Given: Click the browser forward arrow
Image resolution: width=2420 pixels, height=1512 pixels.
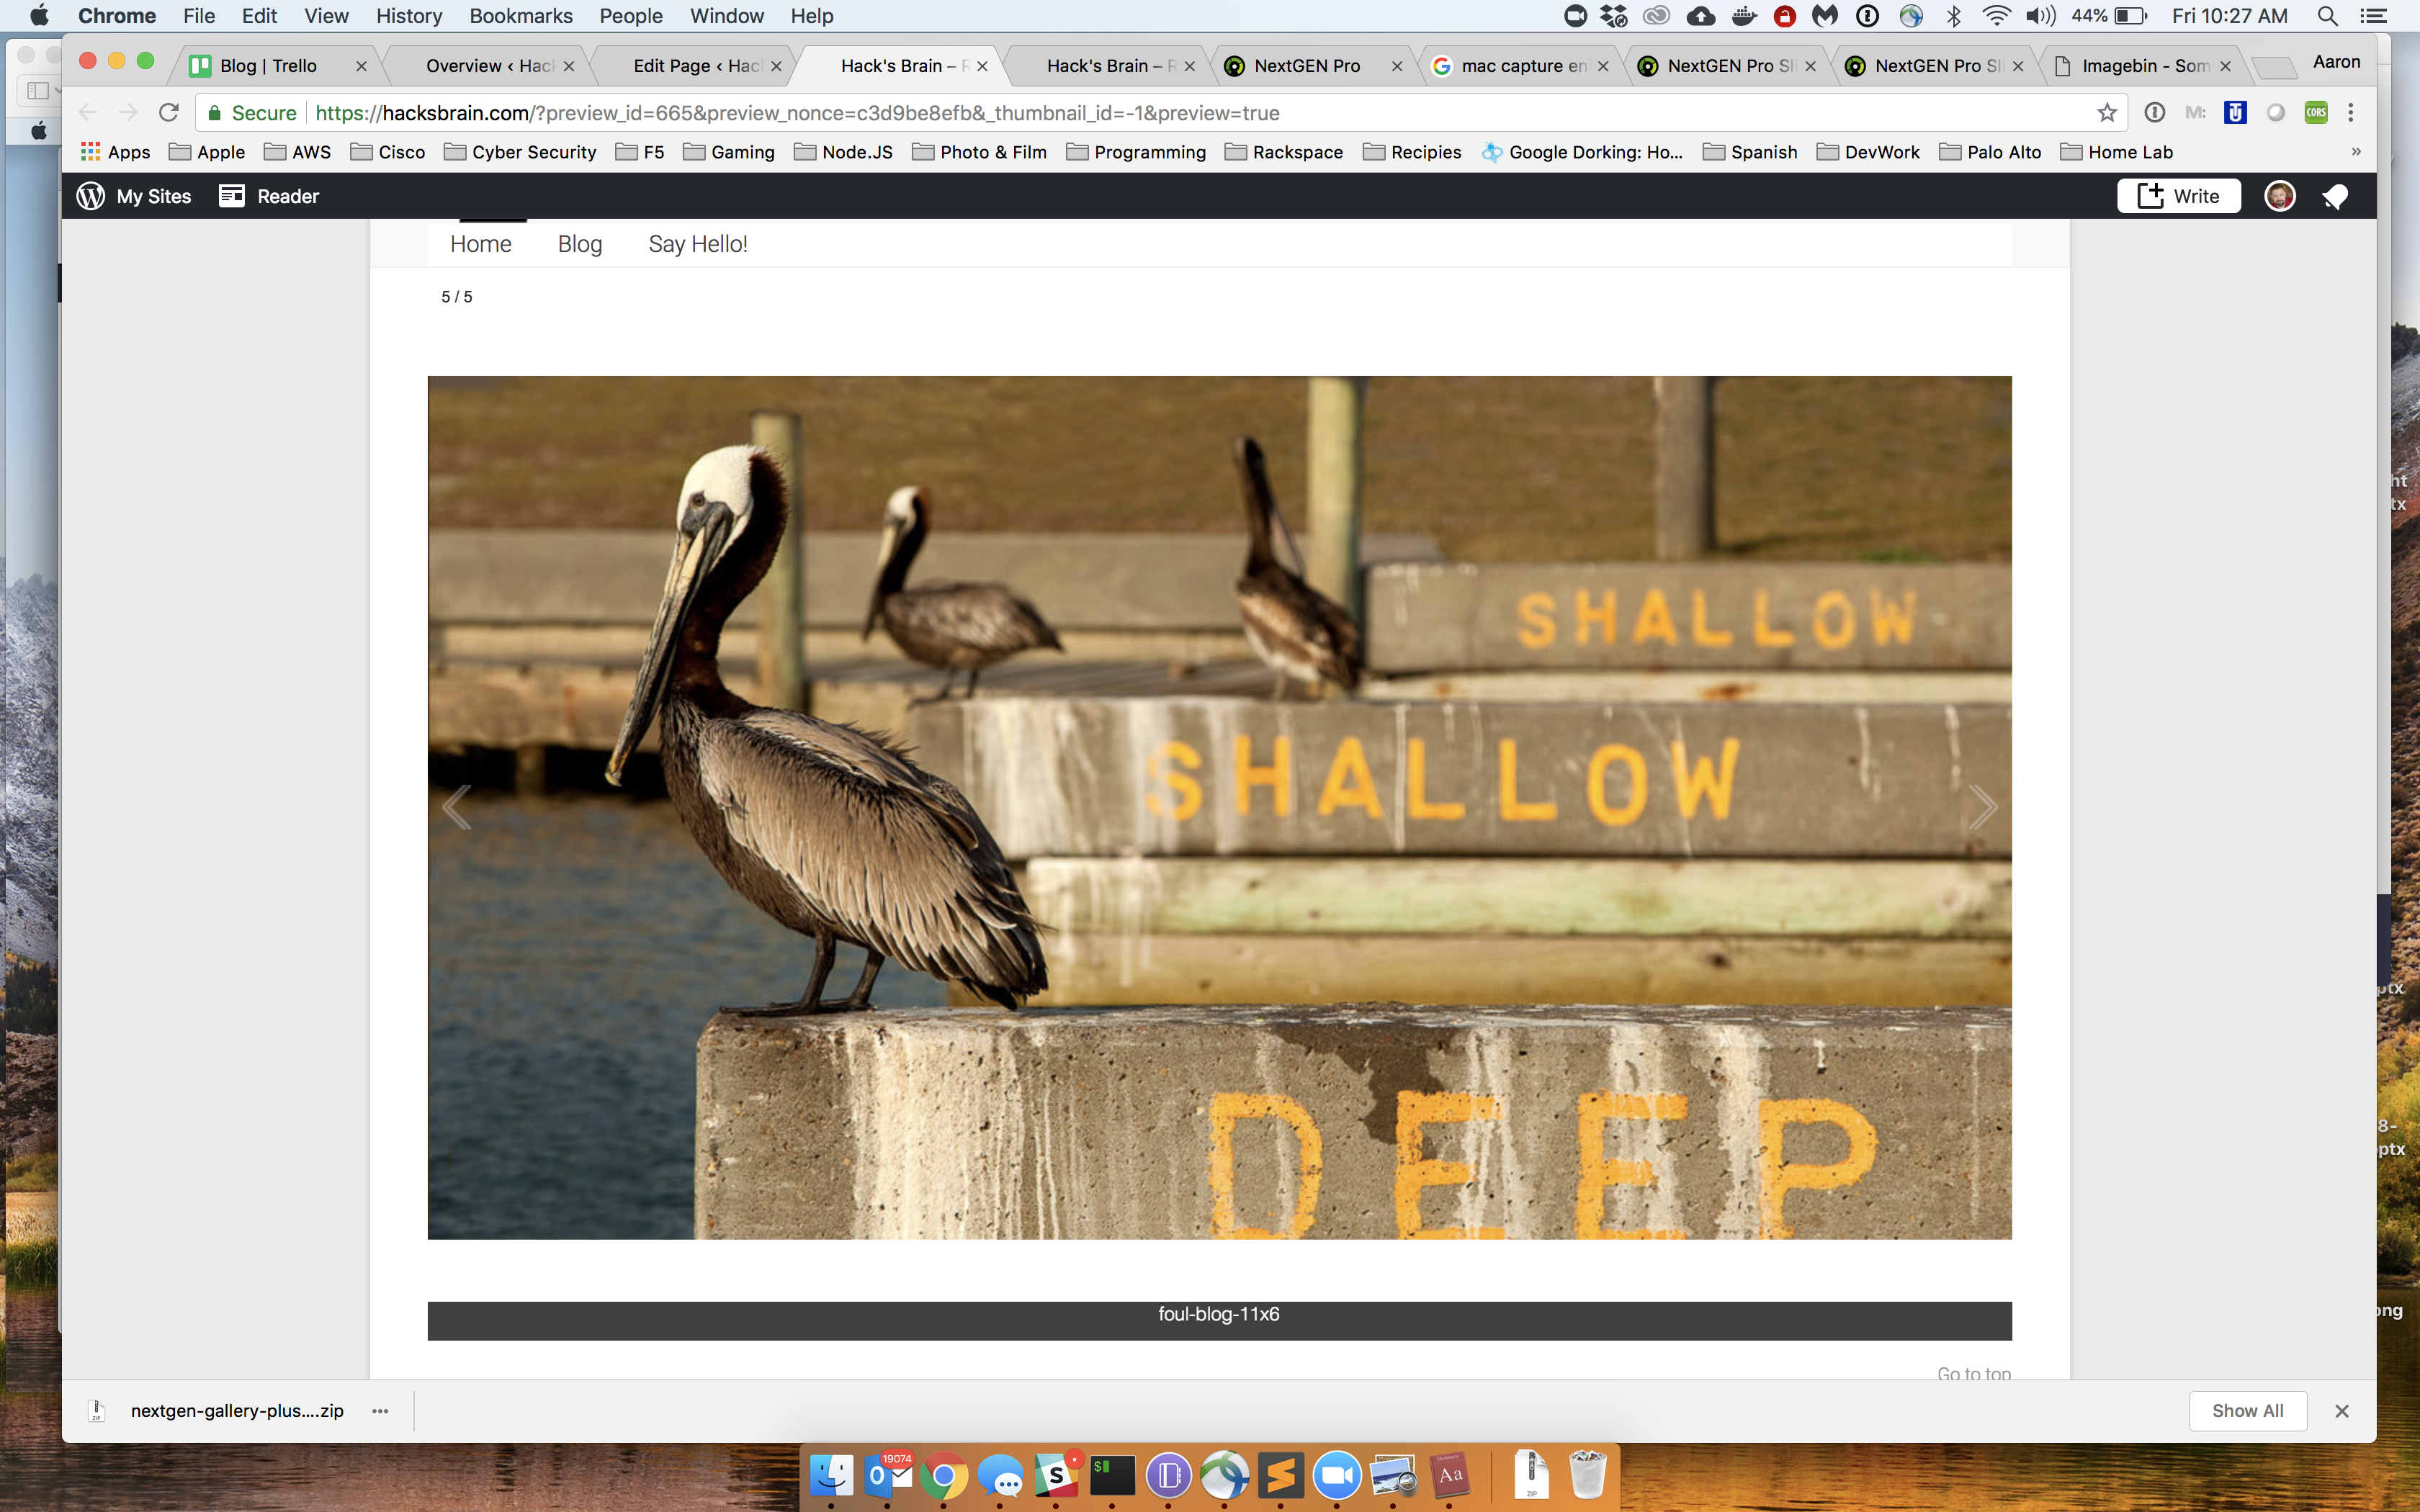Looking at the screenshot, I should tap(128, 112).
